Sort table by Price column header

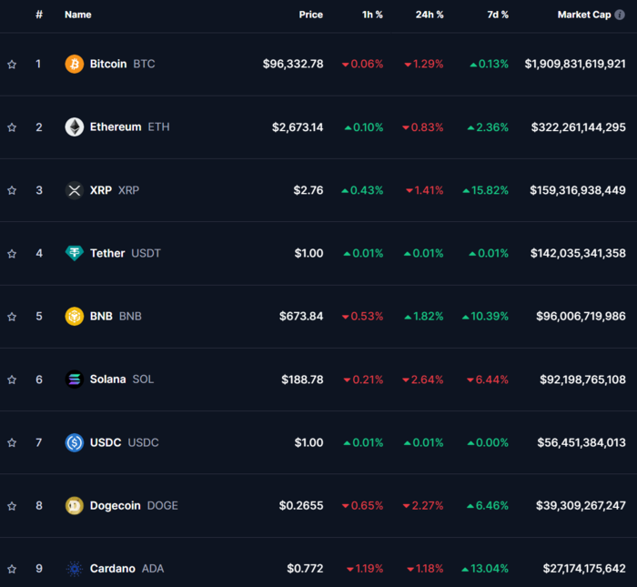click(x=311, y=15)
